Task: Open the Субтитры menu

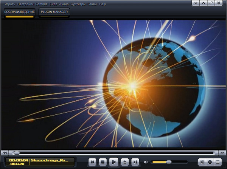Action: (78, 4)
